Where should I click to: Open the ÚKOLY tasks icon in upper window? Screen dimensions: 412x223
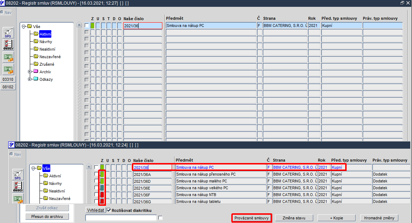[x=8, y=45]
